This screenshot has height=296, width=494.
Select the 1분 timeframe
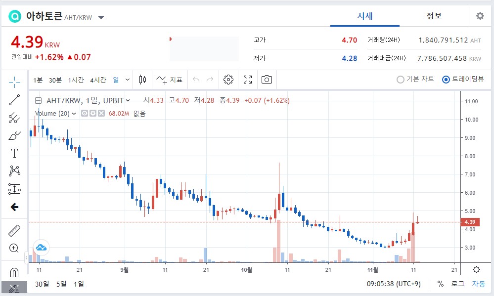point(38,80)
